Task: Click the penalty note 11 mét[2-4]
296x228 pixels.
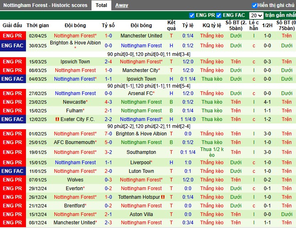Action: point(178,126)
